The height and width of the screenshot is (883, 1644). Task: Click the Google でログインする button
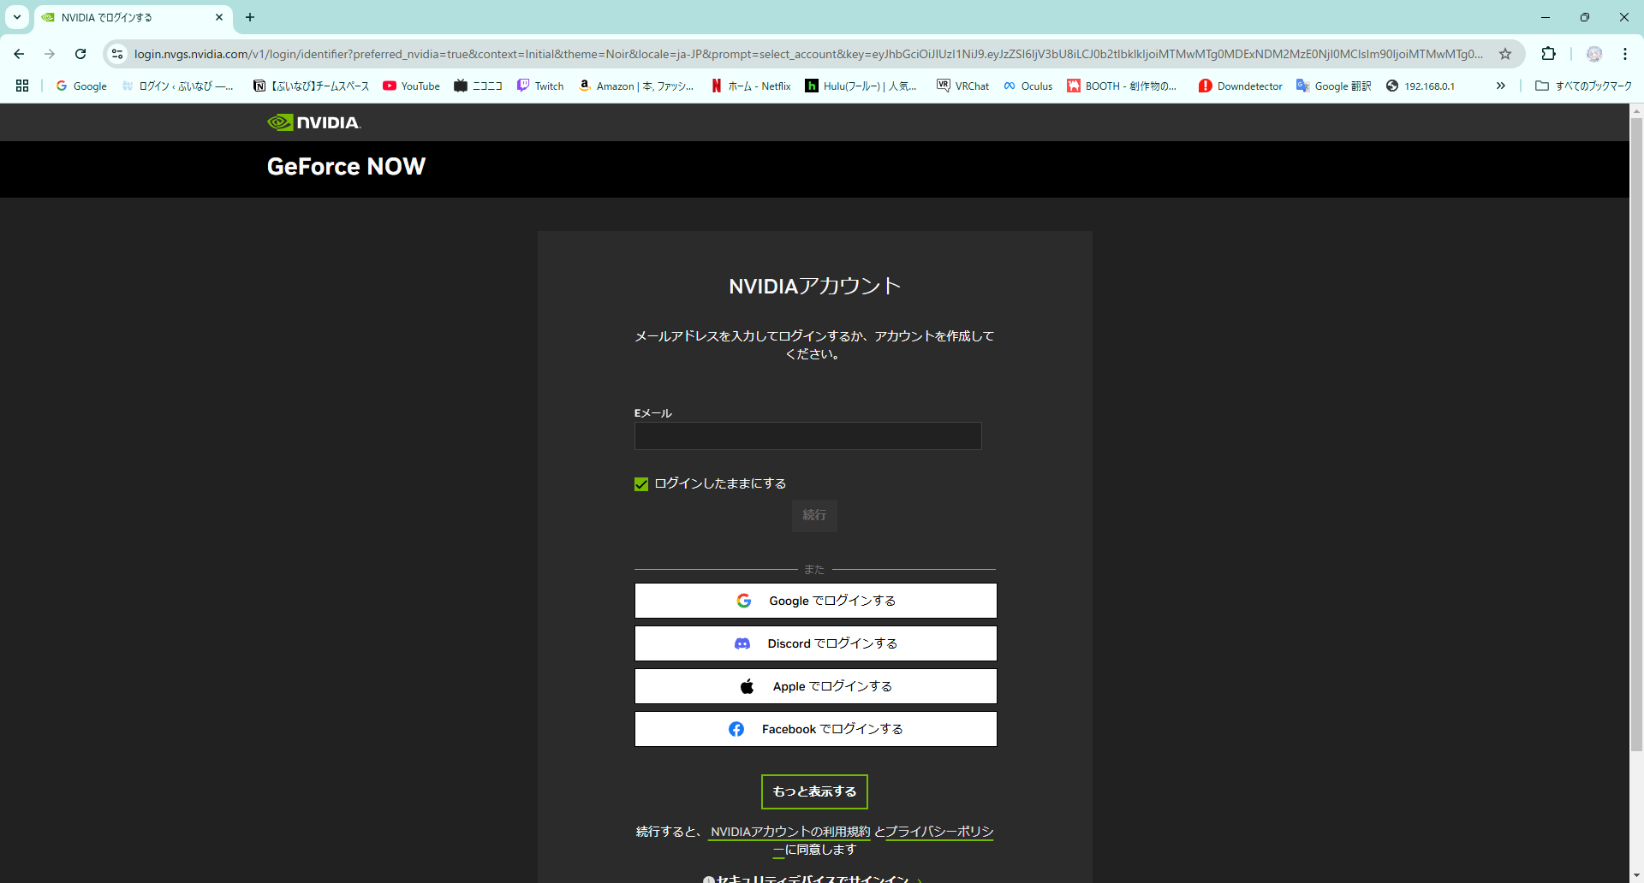pyautogui.click(x=814, y=600)
